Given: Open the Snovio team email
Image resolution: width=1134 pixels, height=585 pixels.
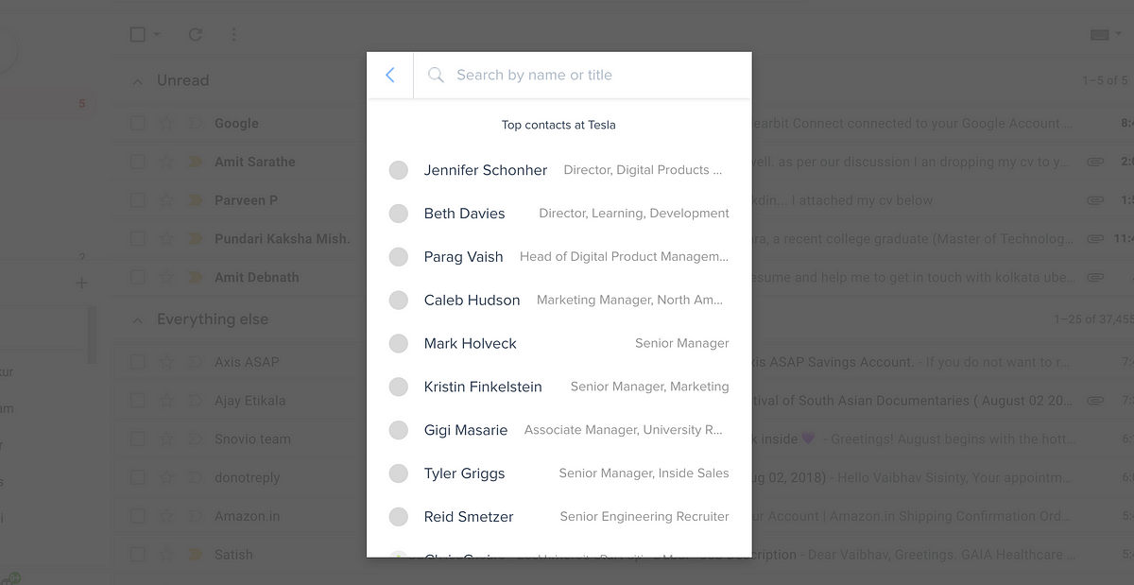Looking at the screenshot, I should tap(252, 439).
